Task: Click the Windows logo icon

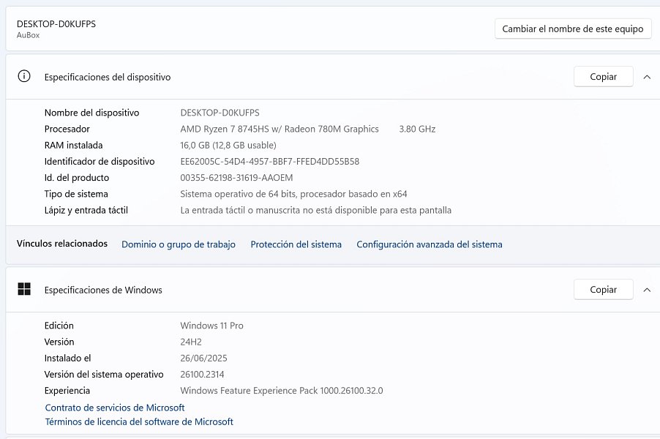Action: (24, 290)
